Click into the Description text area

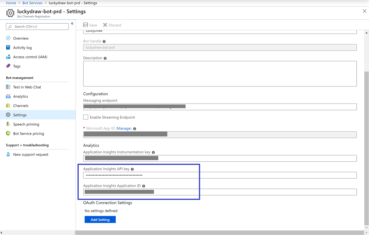220,74
